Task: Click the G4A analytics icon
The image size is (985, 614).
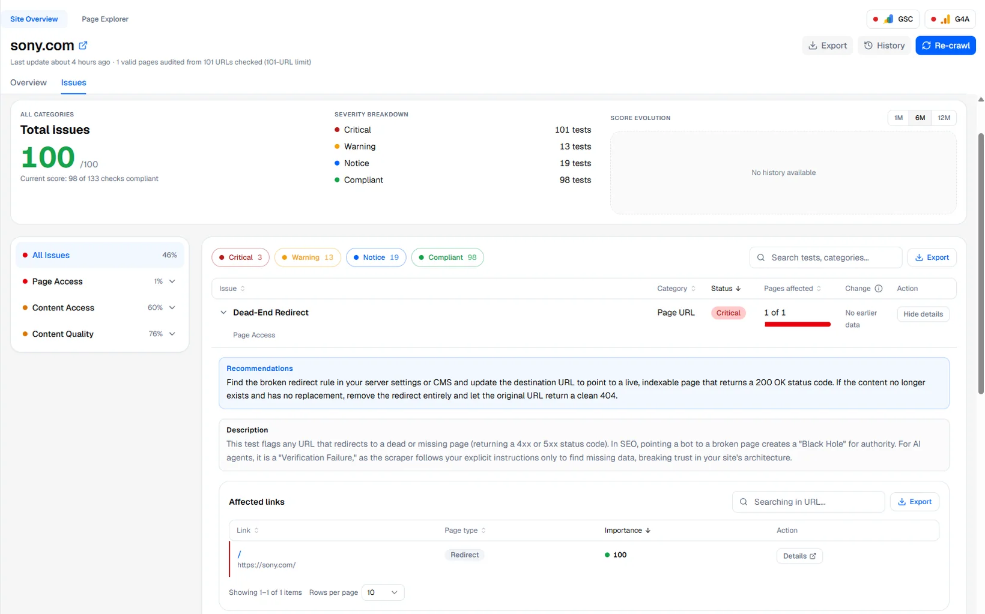Action: (x=945, y=19)
